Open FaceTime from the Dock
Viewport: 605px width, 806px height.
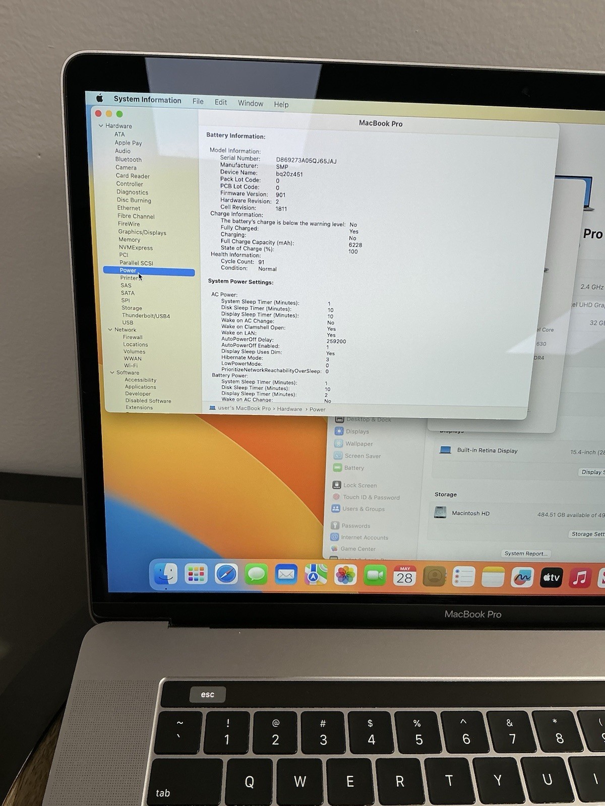(x=375, y=576)
